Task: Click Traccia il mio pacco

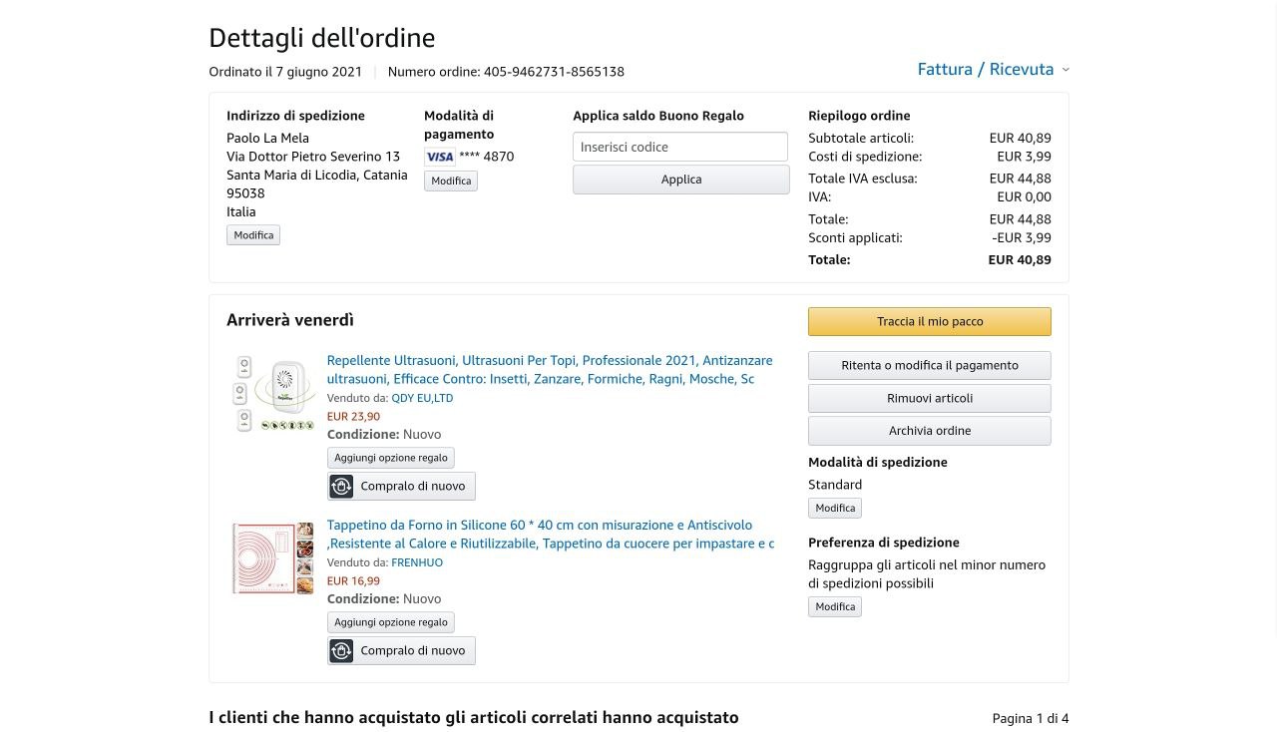Action: (929, 321)
